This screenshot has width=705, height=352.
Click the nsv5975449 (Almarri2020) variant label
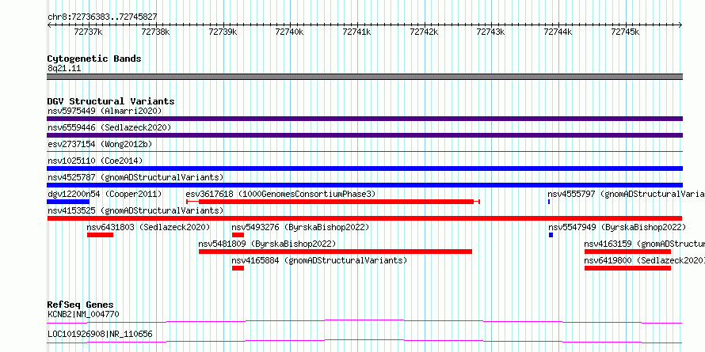click(105, 111)
